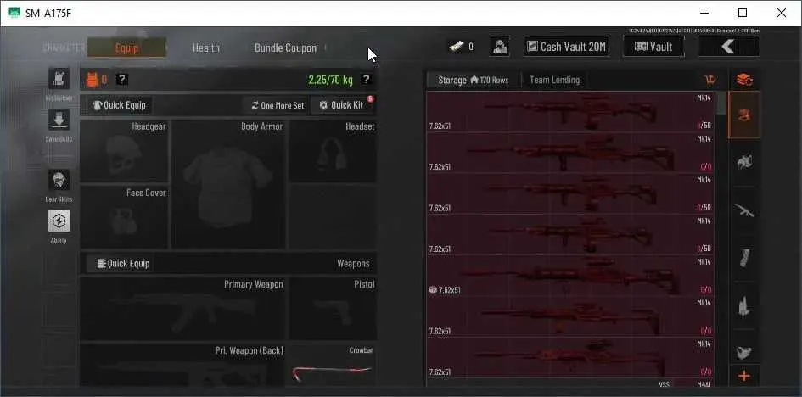Click the One More Set button
The image size is (802, 397).
point(278,105)
